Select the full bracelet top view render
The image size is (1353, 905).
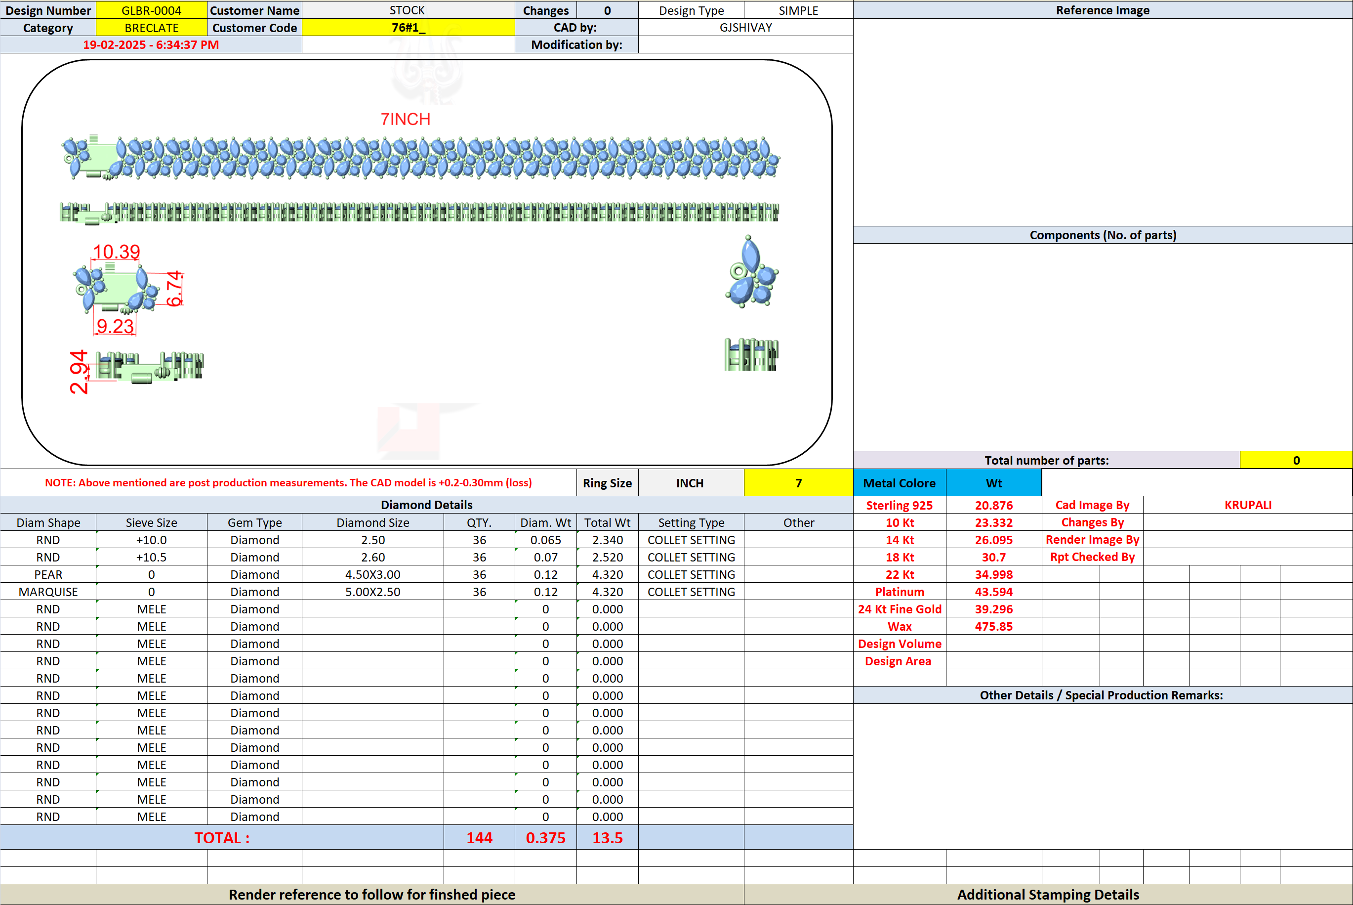420,158
